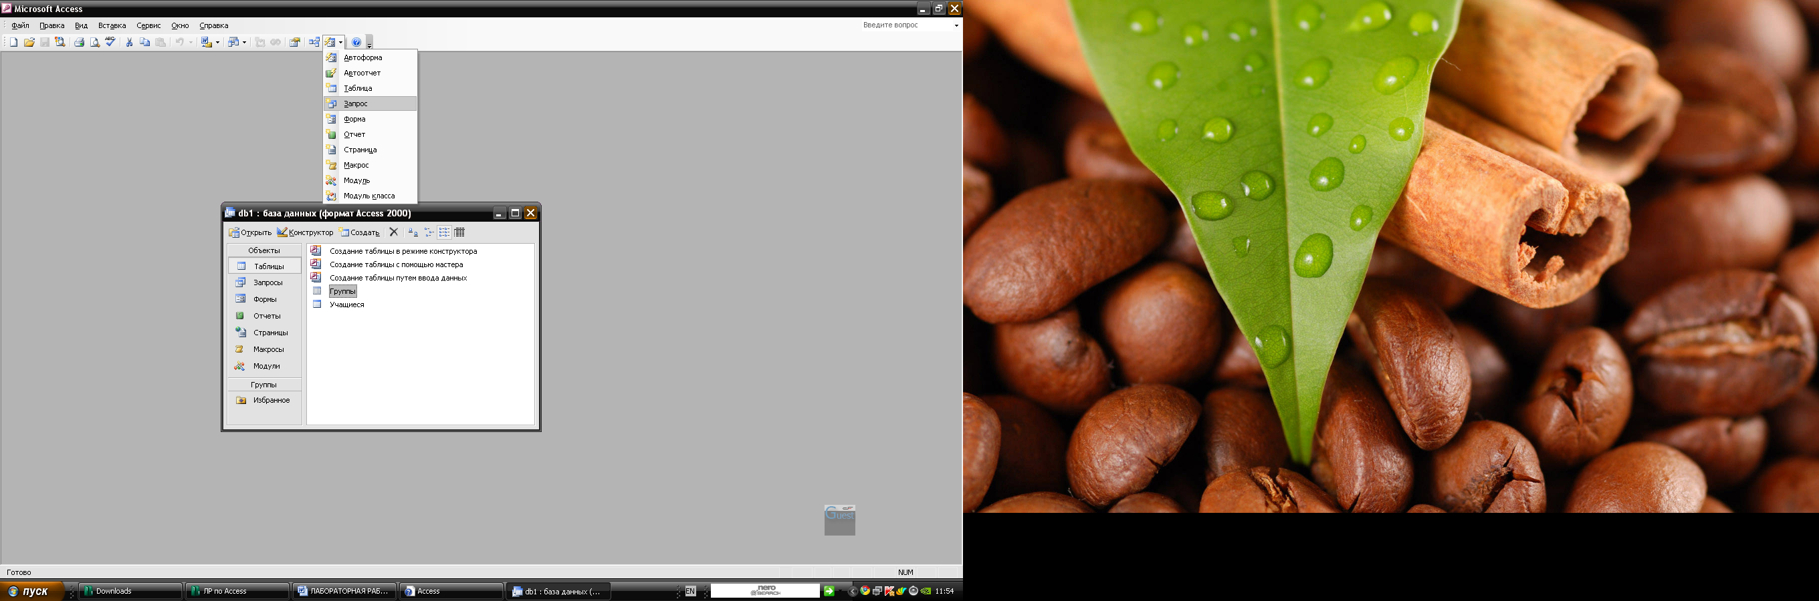Select Страницы in Objects pane
Image resolution: width=1819 pixels, height=601 pixels.
[x=265, y=333]
